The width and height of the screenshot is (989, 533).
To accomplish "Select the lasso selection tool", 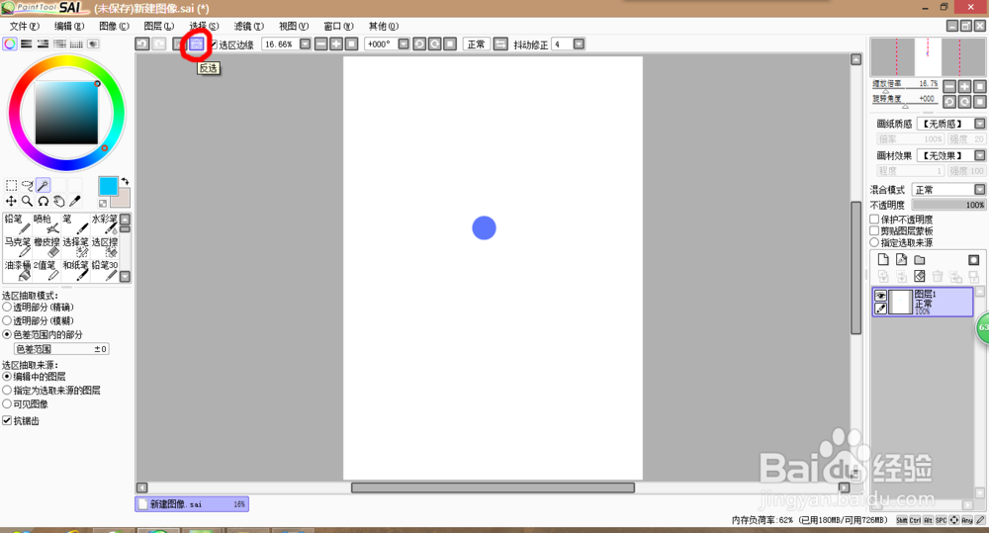I will tap(27, 185).
